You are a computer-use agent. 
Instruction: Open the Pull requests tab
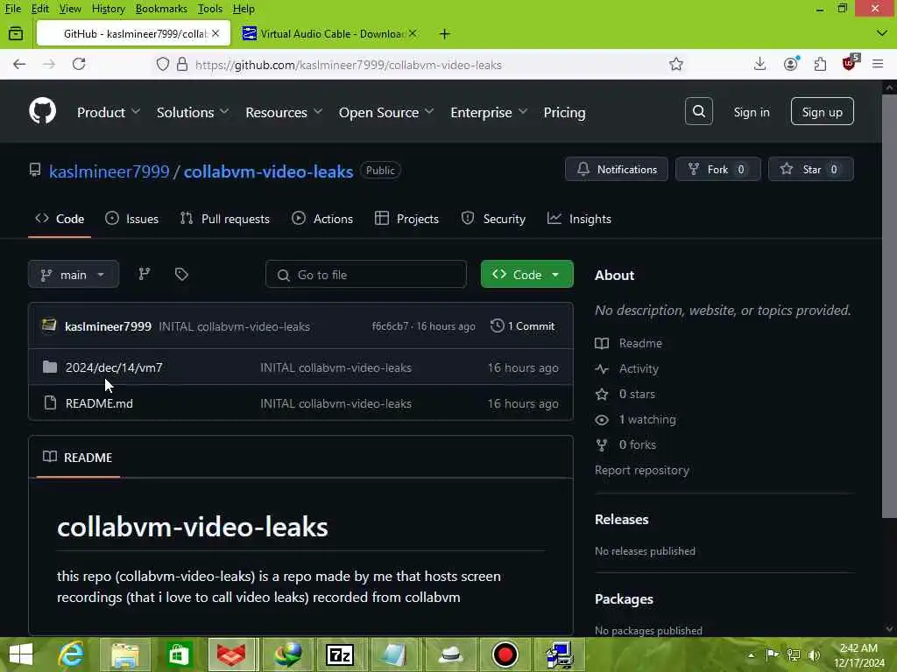point(224,218)
